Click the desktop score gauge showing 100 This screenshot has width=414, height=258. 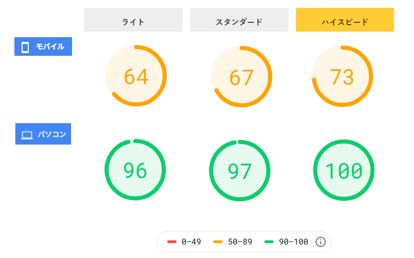344,170
